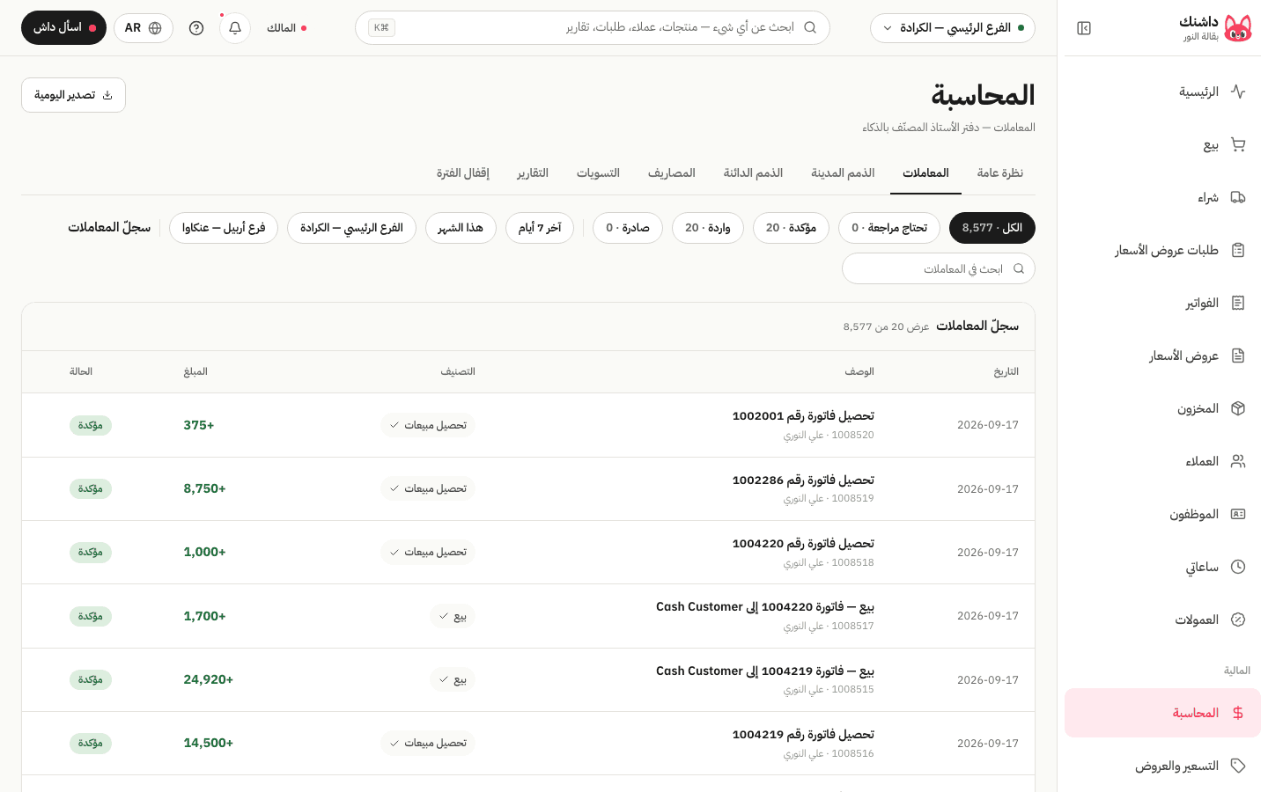Image resolution: width=1268 pixels, height=792 pixels.
Task: Filter by فرع أربيل — عنكاوا chip
Action: 224,228
